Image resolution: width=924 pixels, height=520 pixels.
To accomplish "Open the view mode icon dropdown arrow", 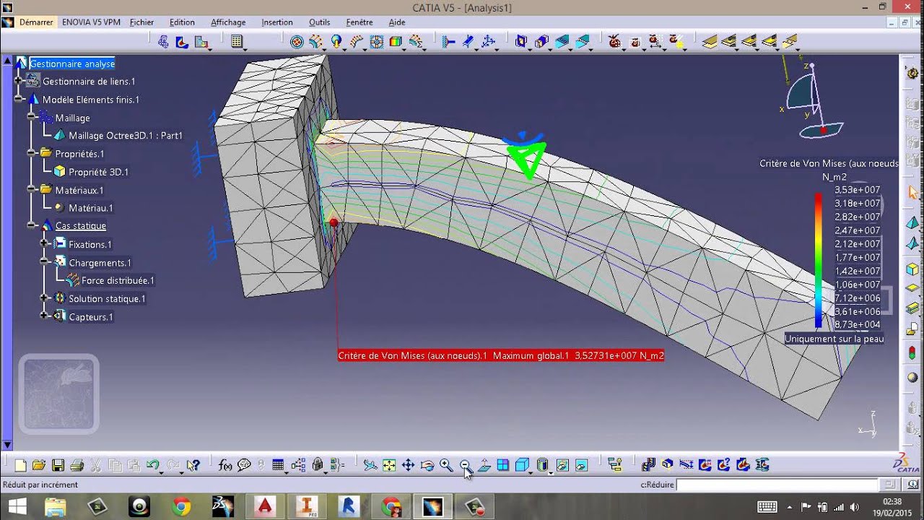I will click(x=552, y=472).
